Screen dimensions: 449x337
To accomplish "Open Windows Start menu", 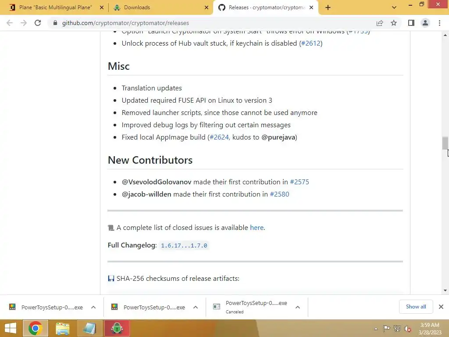I will click(x=11, y=328).
